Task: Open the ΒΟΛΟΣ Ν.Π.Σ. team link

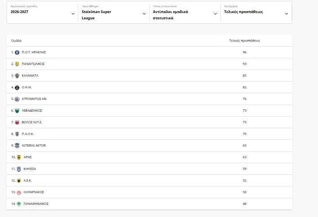Action: pos(32,122)
